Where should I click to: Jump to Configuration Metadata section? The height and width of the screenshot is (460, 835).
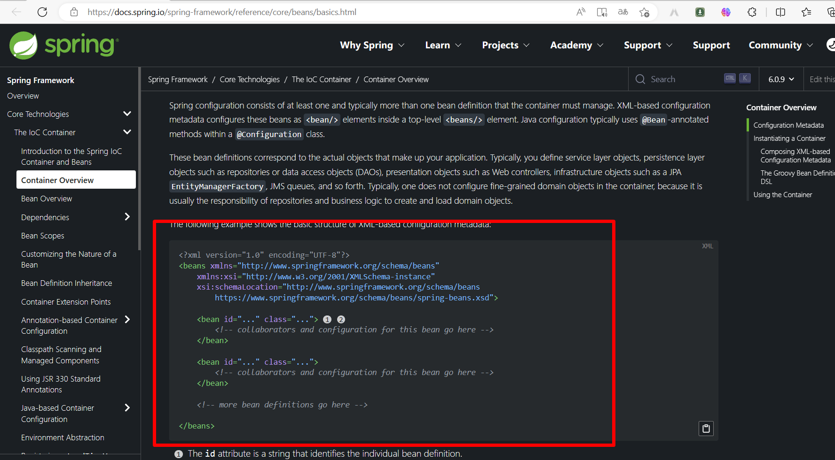click(x=788, y=125)
